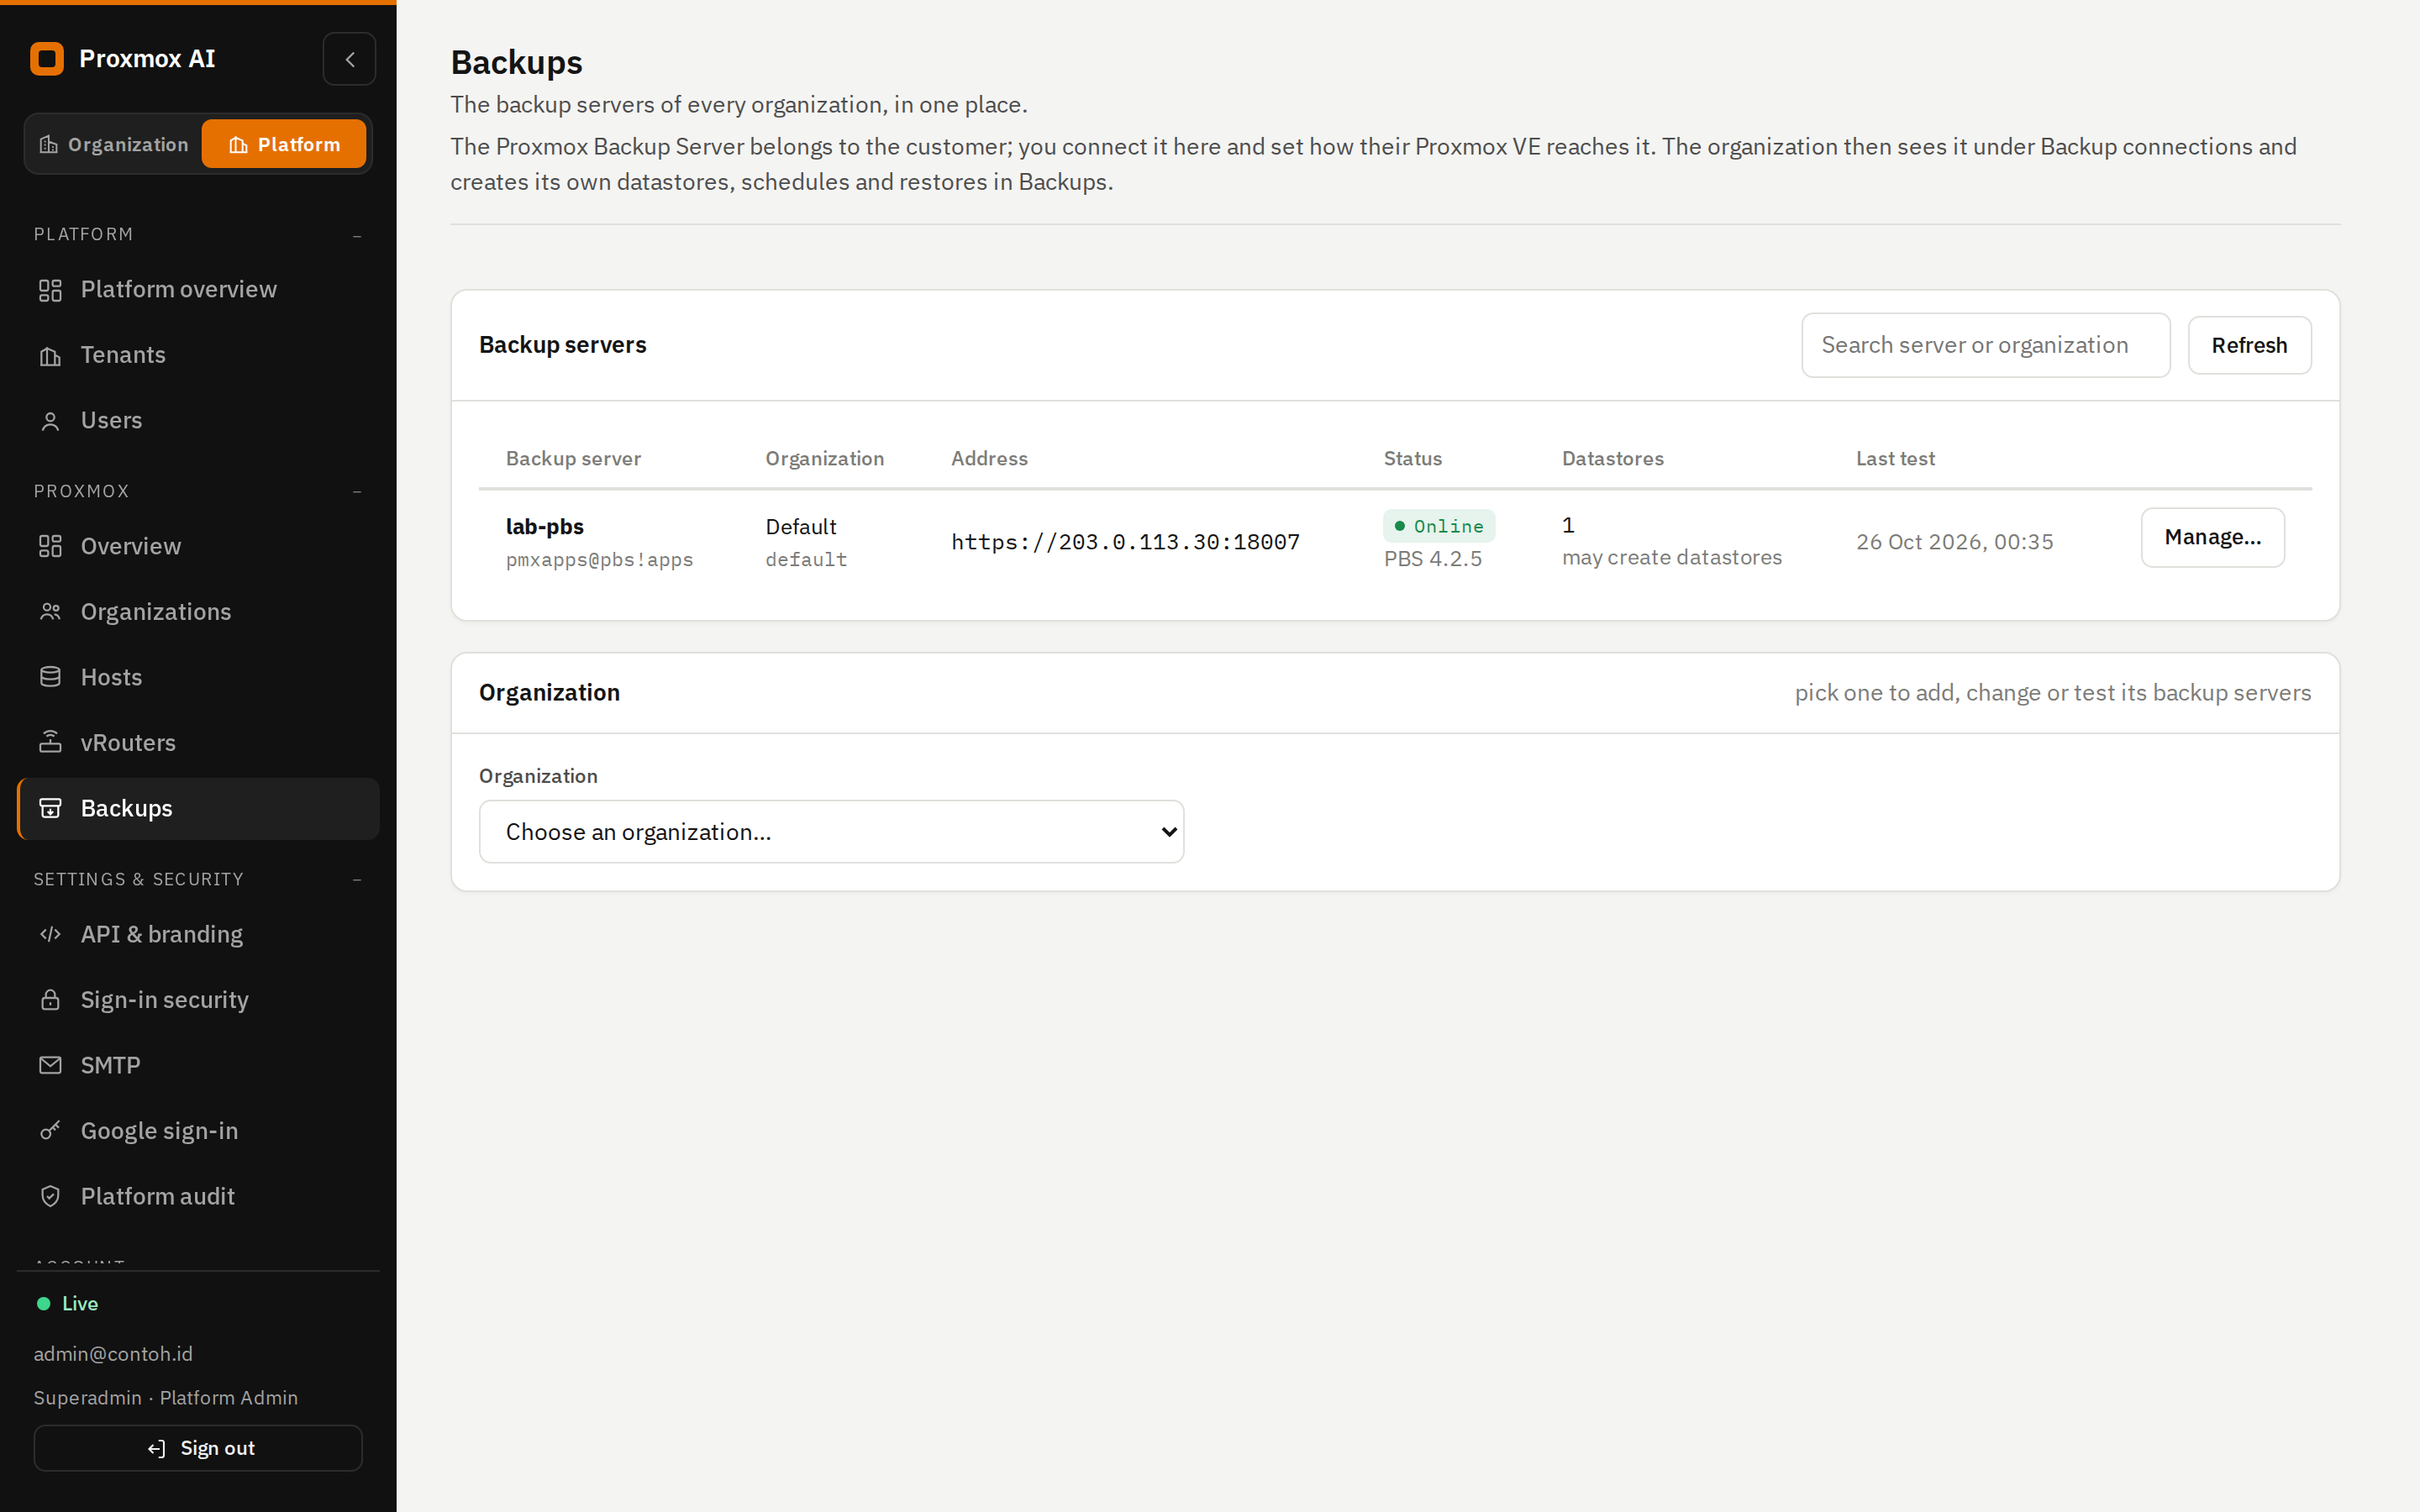Image resolution: width=2420 pixels, height=1512 pixels.
Task: Click the Organizations people icon
Action: [50, 612]
